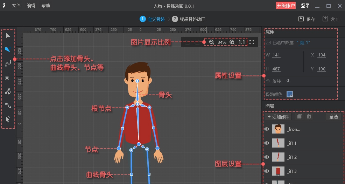Select the arrow selection tool
Viewport: 345px width, 184px height.
click(x=8, y=35)
